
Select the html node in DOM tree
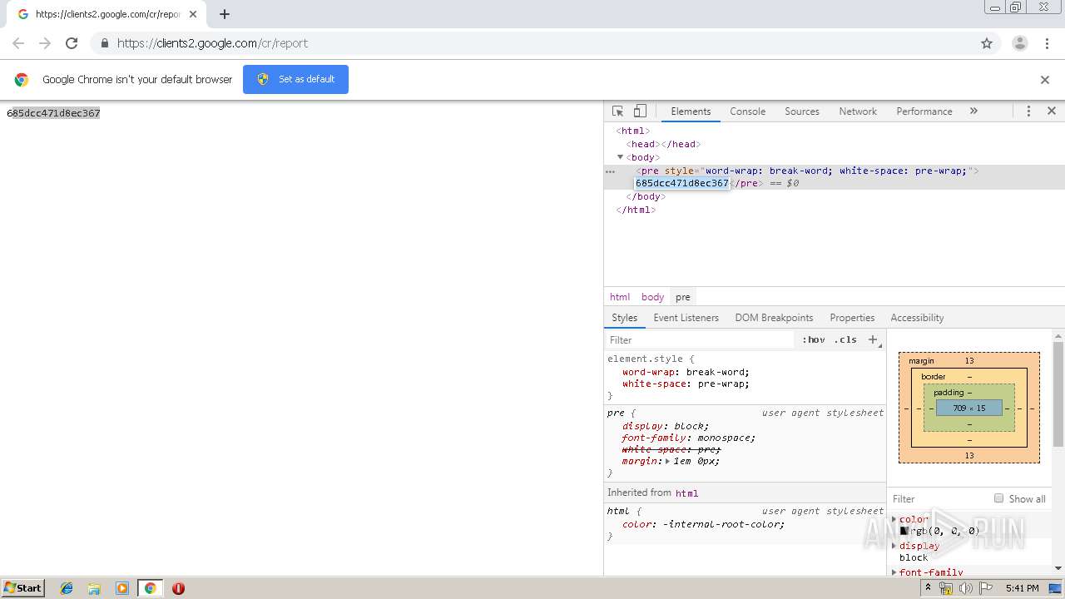633,131
